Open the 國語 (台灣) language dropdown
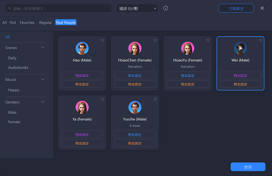The image size is (272, 176). [137, 8]
